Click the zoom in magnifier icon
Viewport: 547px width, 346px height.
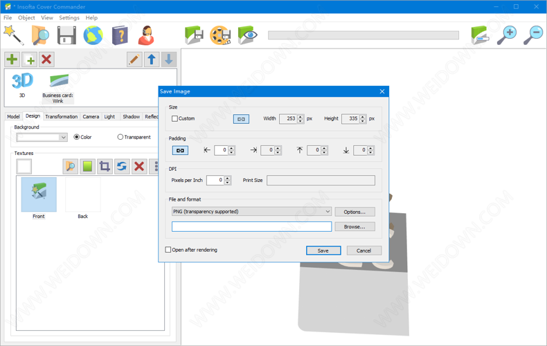point(507,35)
